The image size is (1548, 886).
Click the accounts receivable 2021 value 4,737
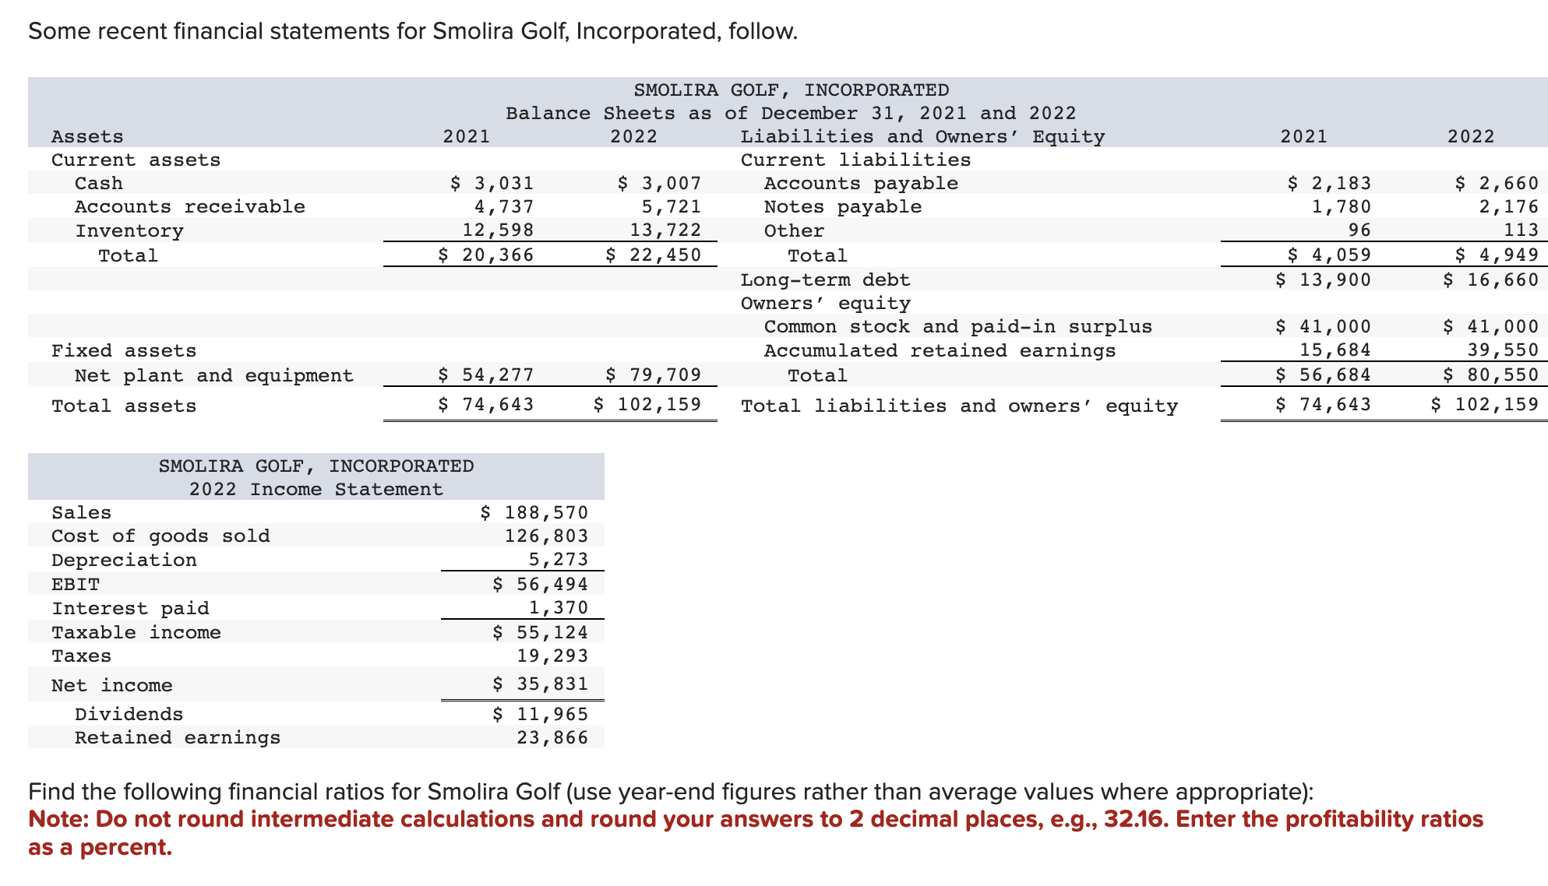pos(504,206)
